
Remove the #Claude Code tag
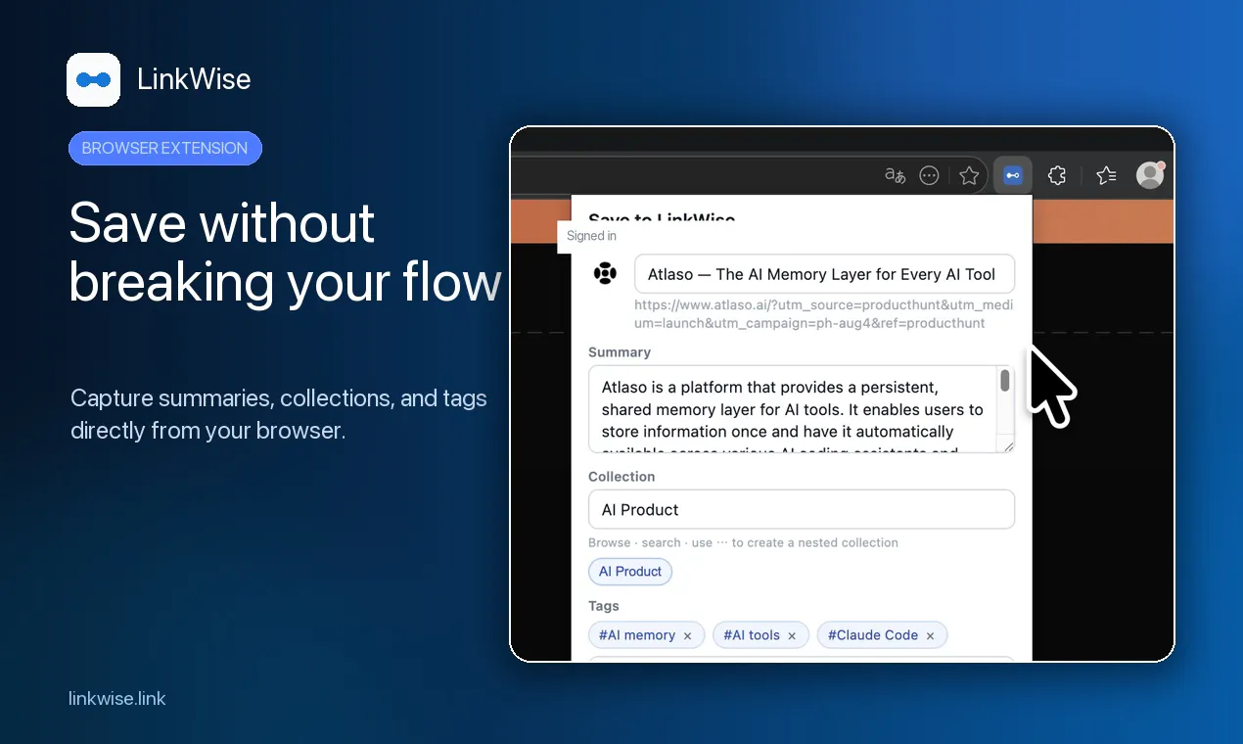pos(930,636)
